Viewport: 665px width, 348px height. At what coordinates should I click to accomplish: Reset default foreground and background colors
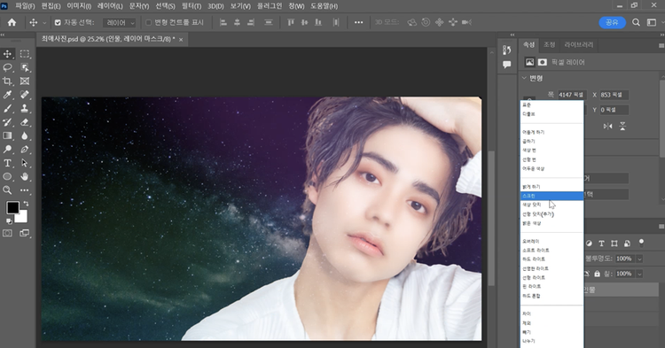9,221
